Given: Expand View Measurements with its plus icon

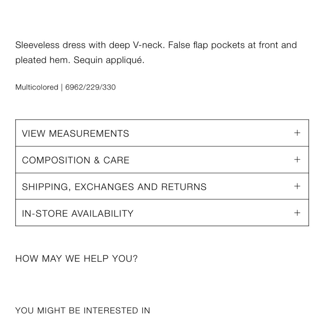Looking at the screenshot, I should 297,133.
